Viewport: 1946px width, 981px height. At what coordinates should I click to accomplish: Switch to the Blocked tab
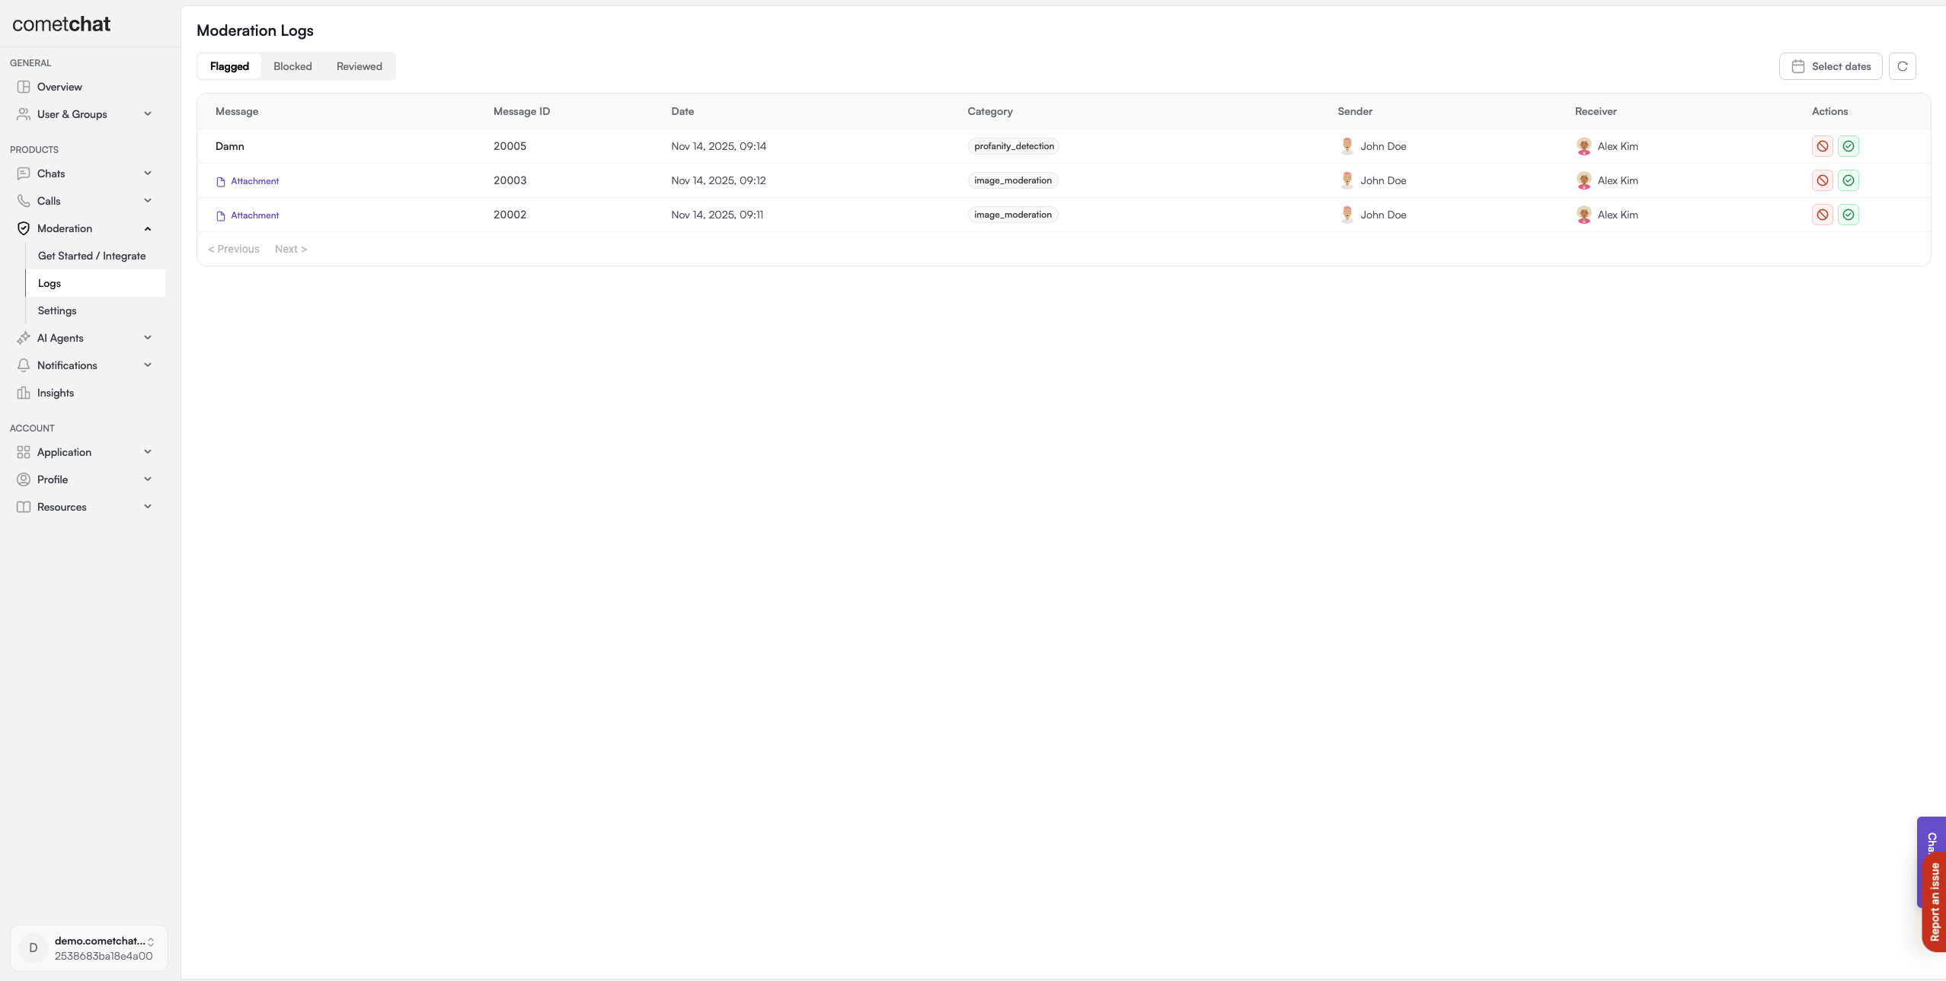pos(292,66)
